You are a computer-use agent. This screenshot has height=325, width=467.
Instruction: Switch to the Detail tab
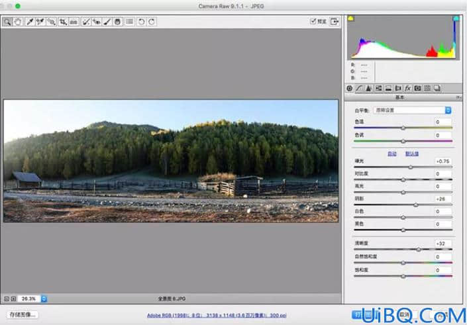369,89
